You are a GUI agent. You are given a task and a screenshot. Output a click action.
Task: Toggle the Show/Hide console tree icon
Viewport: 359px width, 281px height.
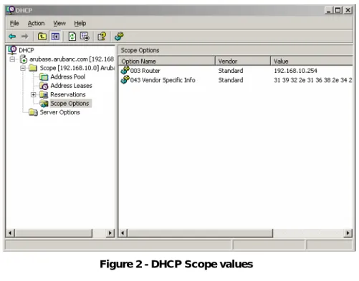55,36
